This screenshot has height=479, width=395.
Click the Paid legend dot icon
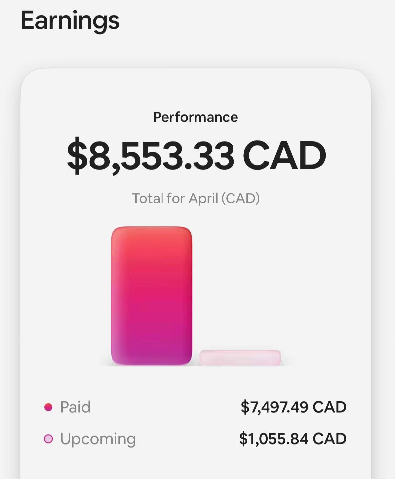click(48, 407)
